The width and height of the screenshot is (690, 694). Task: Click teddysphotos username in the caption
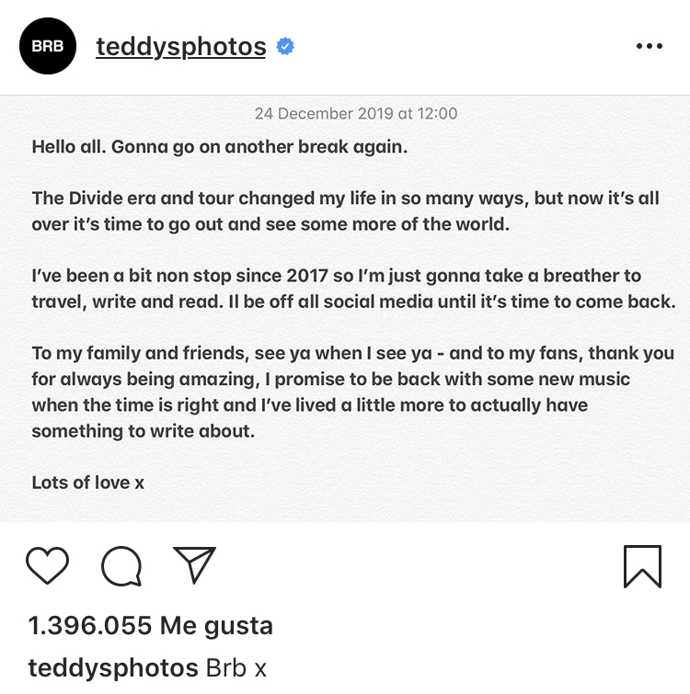[x=113, y=668]
